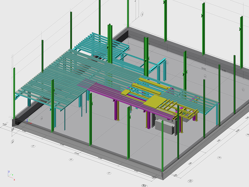The image size is (249, 187).
Task: Click grid bubble 5 outside the foundation
Action: coord(109,173)
